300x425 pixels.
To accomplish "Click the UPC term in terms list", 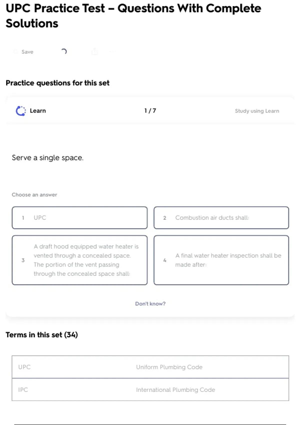I will click(24, 367).
